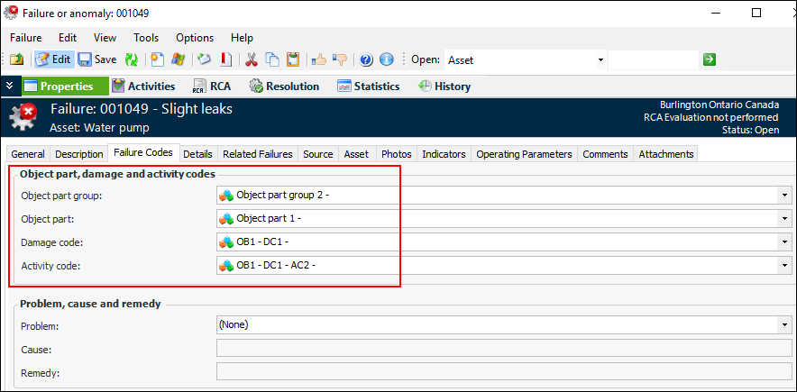Click the green refresh arrows icon
The height and width of the screenshot is (392, 797).
tap(132, 59)
